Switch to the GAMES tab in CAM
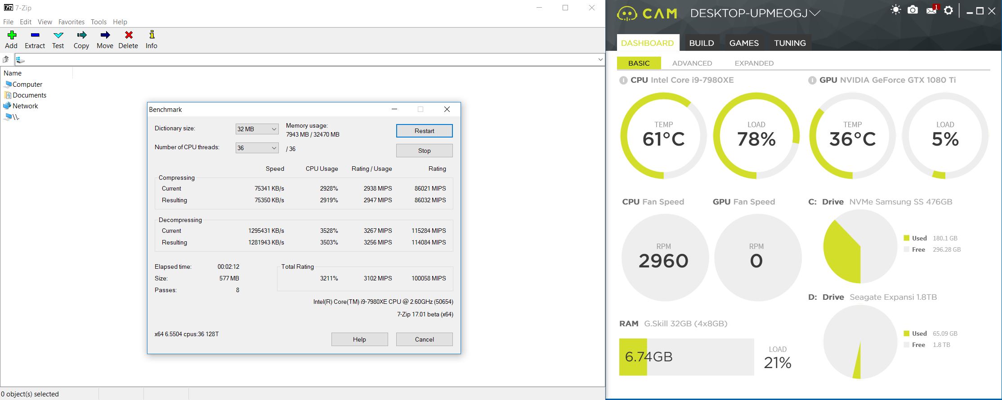1002x400 pixels. tap(744, 43)
